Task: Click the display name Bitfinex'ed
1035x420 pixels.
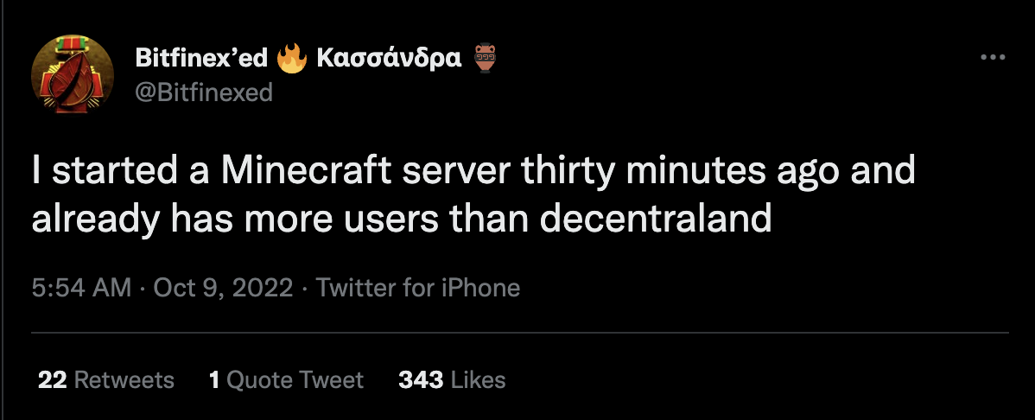Action: click(201, 59)
